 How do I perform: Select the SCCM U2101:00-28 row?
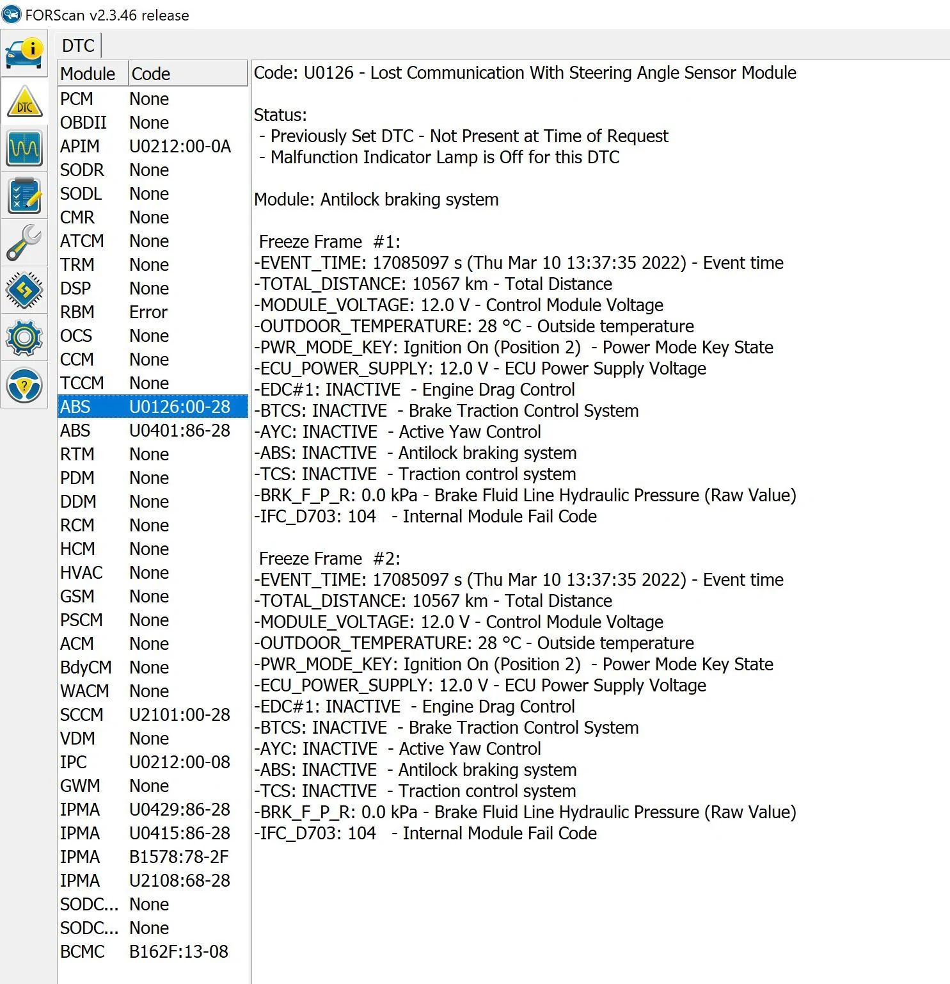(152, 715)
